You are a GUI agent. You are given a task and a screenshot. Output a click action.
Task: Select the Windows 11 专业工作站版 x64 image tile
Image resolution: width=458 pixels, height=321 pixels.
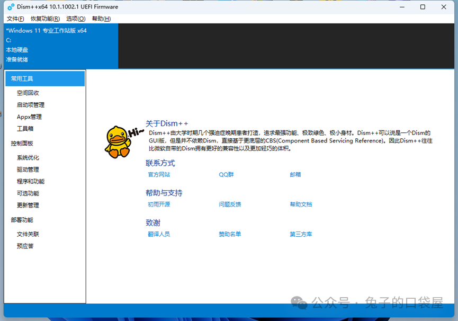(x=61, y=46)
